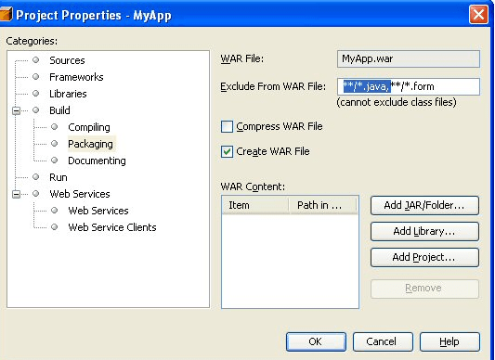The height and width of the screenshot is (360, 495).
Task: Open the Compiling category
Action: coord(89,127)
